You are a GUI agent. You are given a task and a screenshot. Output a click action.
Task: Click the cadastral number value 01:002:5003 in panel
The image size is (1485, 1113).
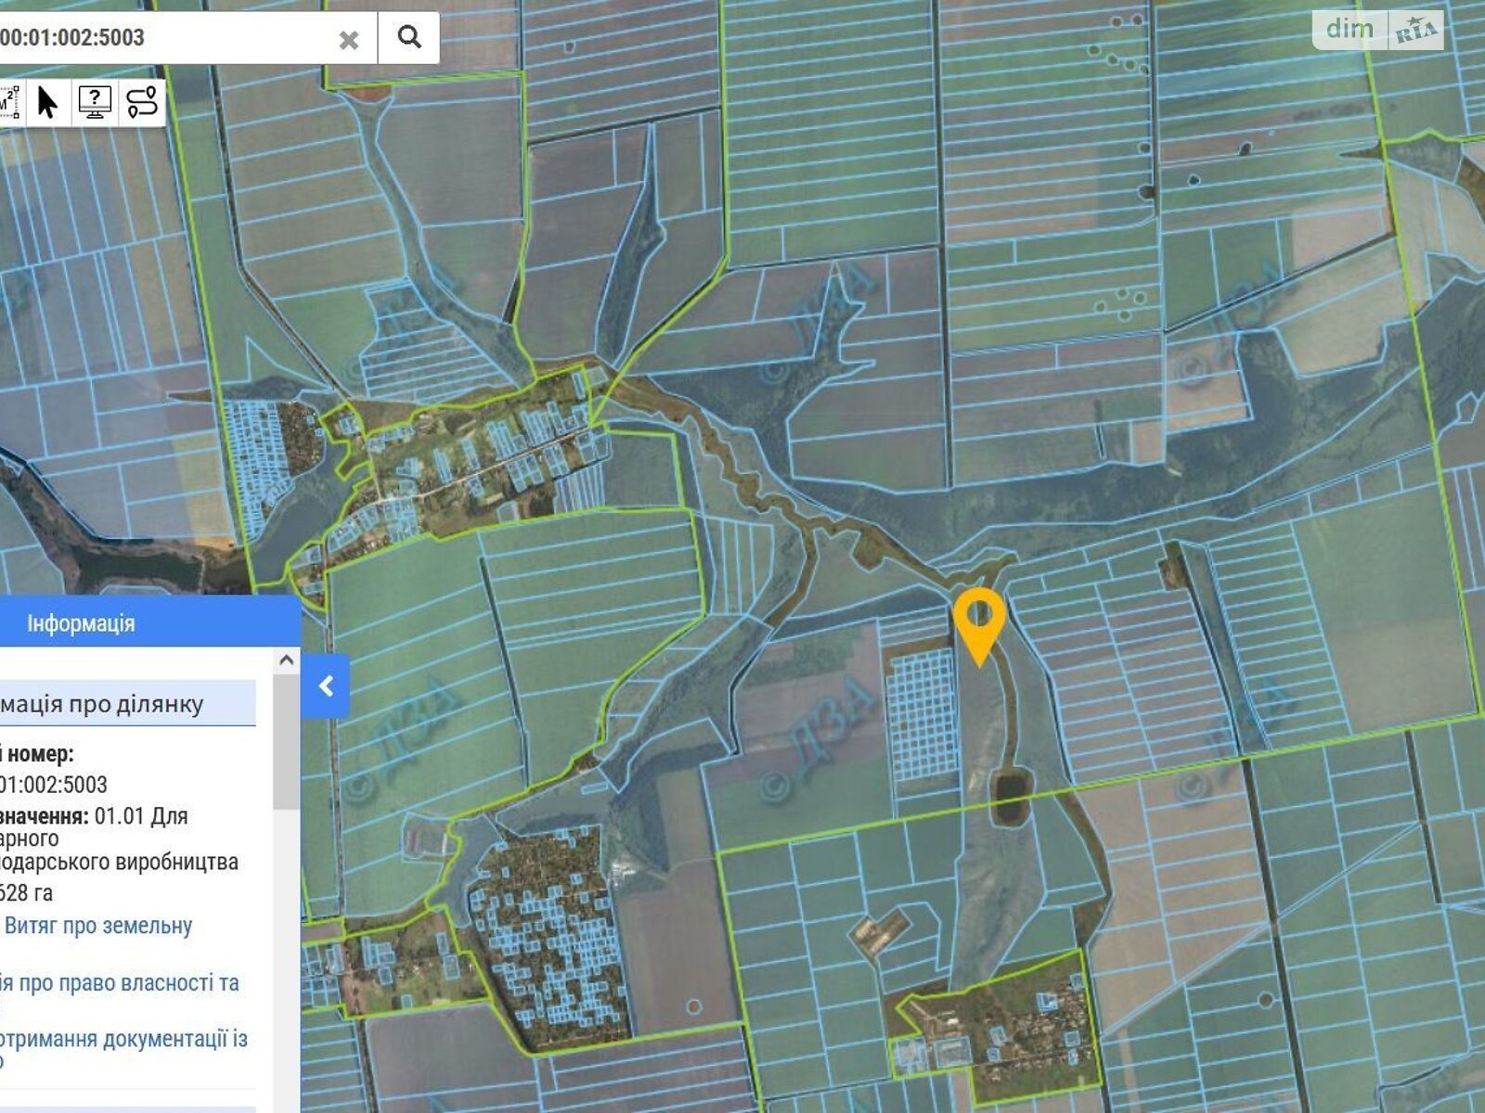coord(54,785)
